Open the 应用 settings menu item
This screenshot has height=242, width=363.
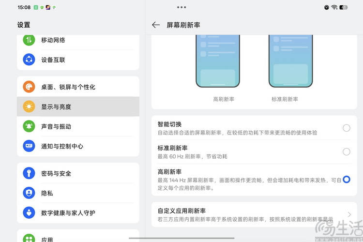(x=47, y=239)
